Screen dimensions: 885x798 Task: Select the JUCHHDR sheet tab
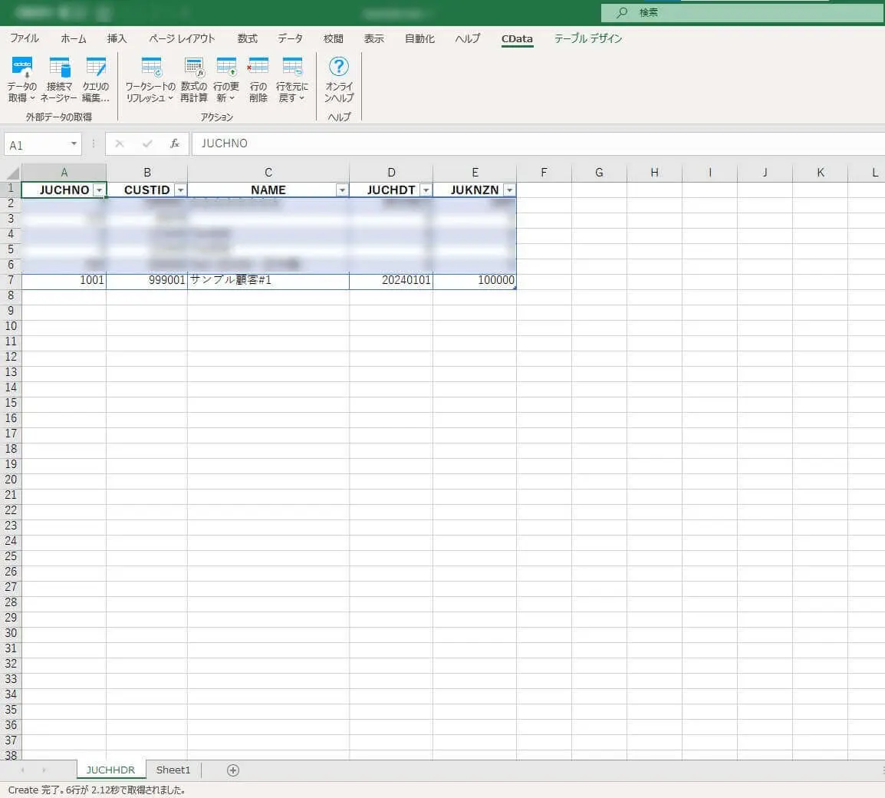click(110, 770)
